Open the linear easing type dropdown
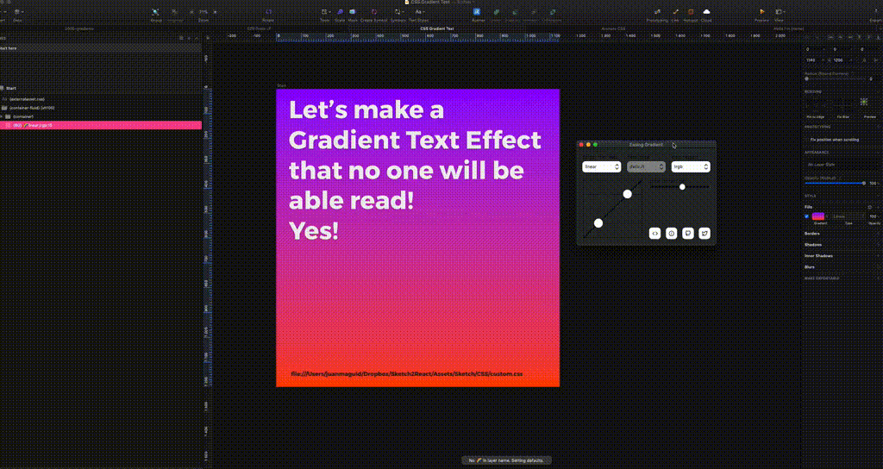Viewport: 883px width, 469px height. click(x=601, y=166)
